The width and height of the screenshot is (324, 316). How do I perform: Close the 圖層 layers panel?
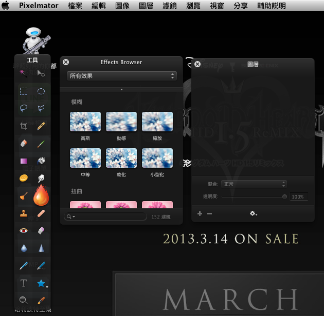coord(197,64)
